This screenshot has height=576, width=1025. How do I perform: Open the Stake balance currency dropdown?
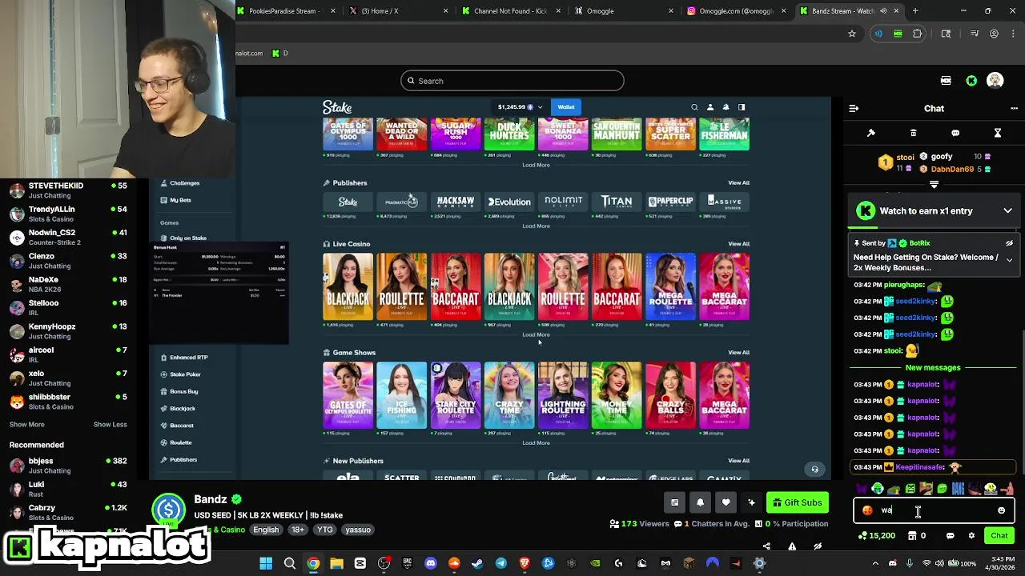[520, 107]
